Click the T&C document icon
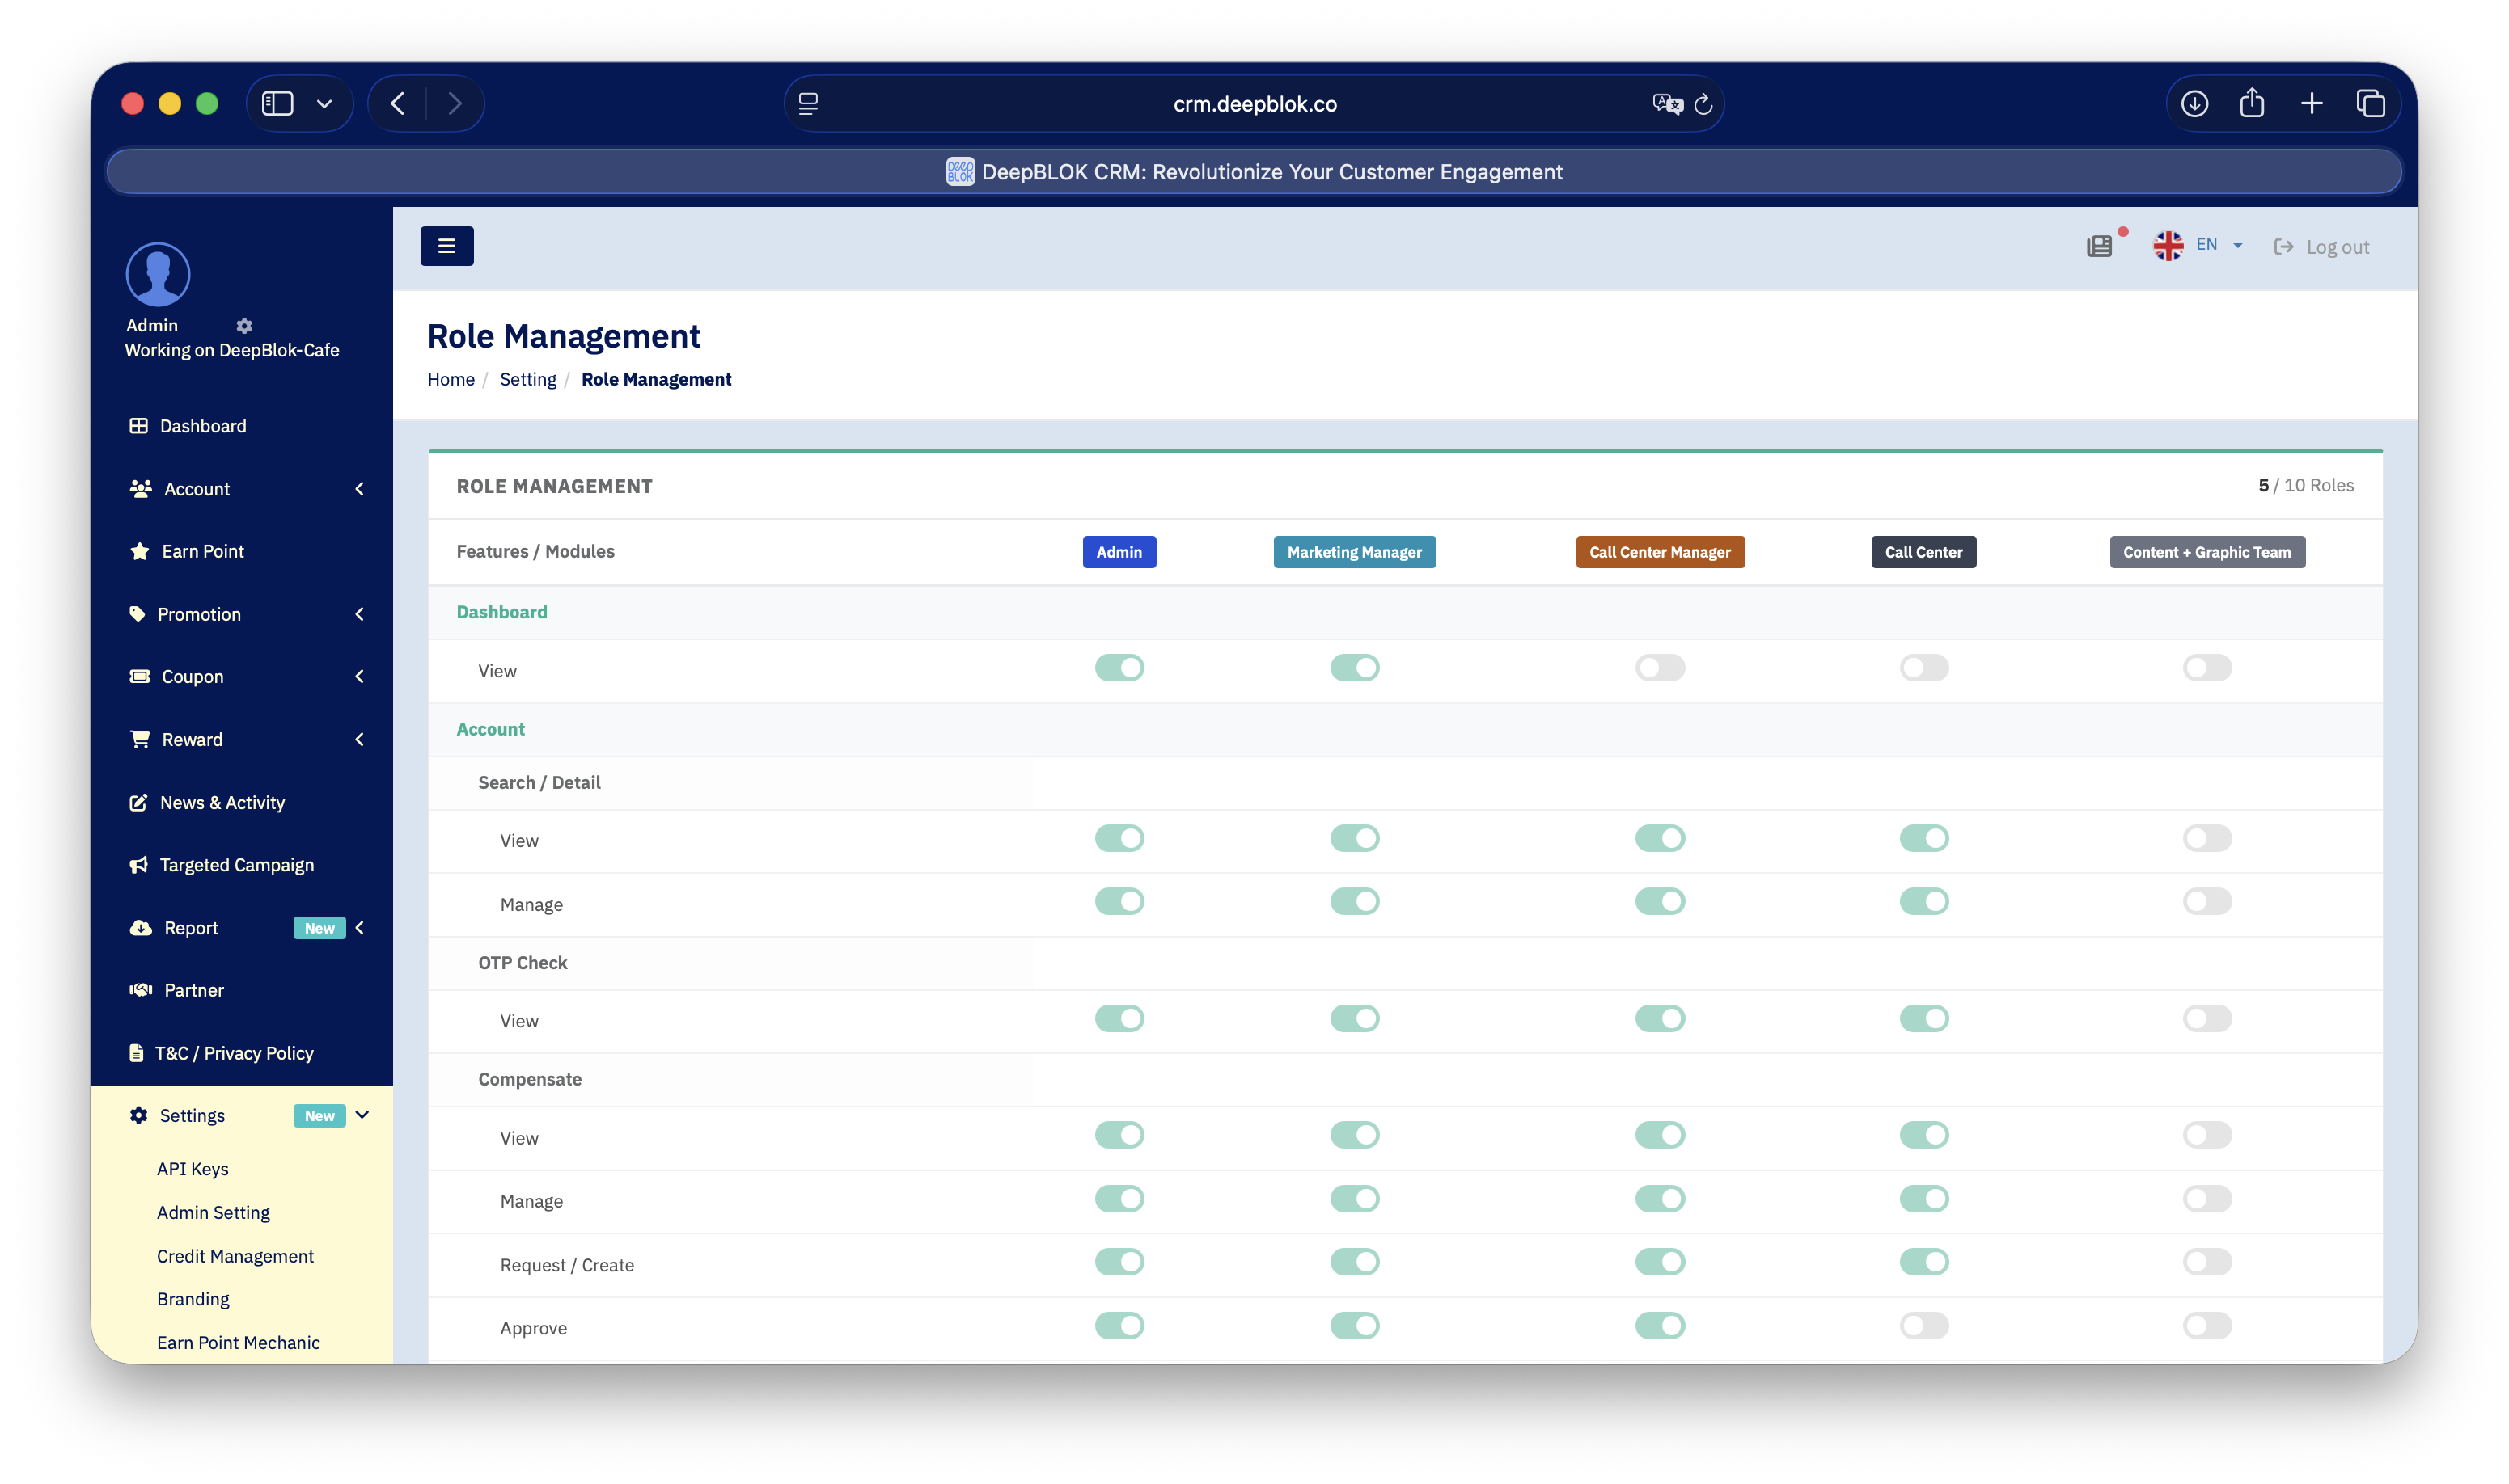 click(136, 1053)
